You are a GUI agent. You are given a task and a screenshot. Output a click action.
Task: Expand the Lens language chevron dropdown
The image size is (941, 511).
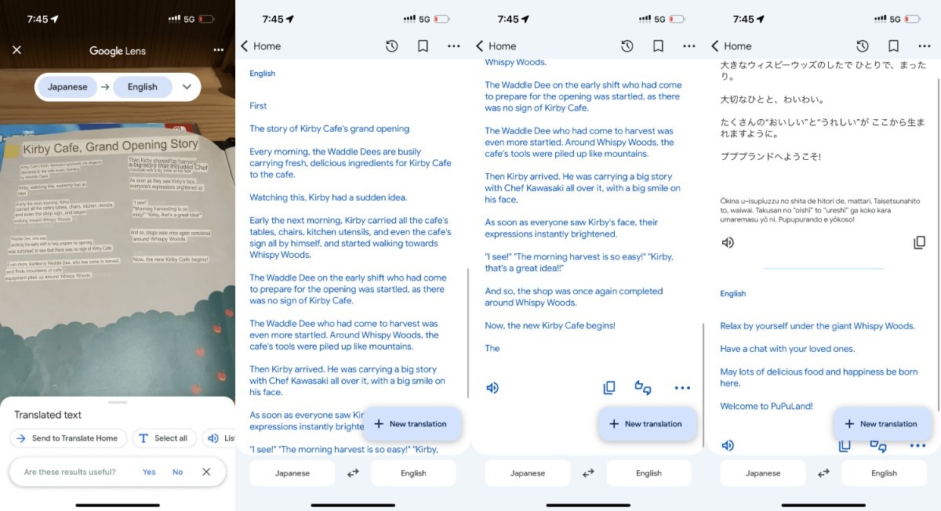tap(187, 87)
